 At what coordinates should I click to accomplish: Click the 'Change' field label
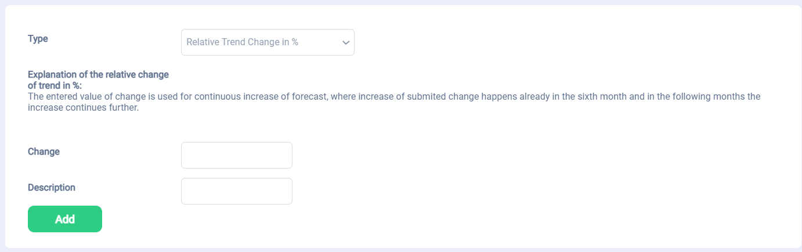click(x=44, y=152)
